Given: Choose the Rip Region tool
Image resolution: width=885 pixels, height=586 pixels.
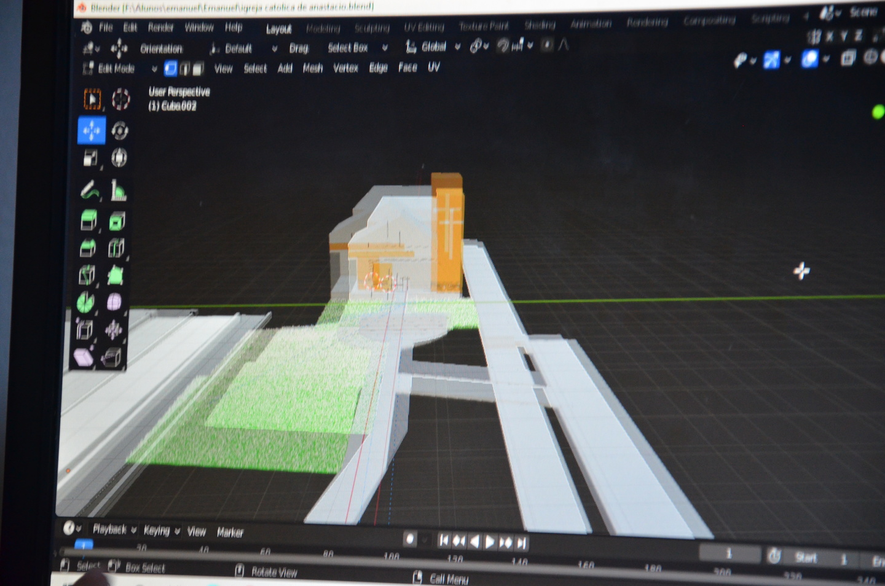Looking at the screenshot, I should pos(112,357).
